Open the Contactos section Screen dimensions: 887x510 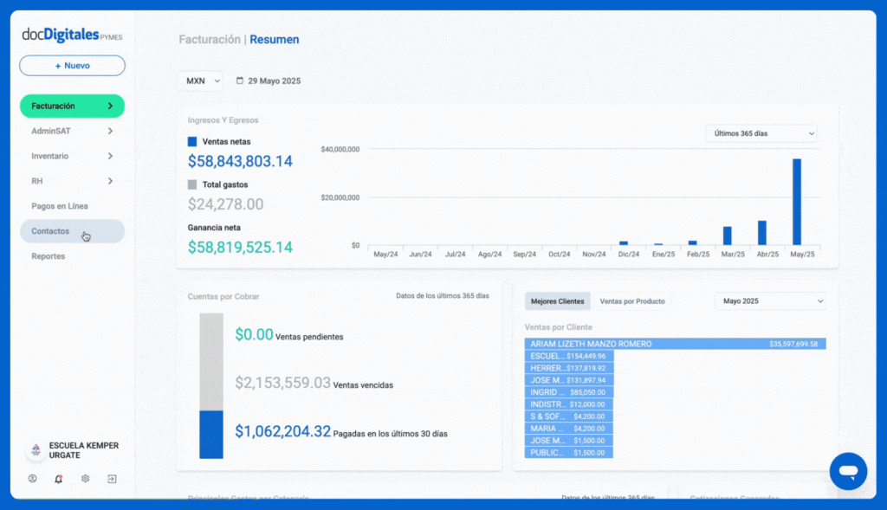point(73,231)
